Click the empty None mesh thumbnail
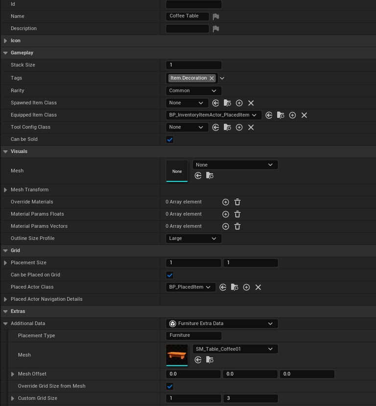The image size is (376, 406). tap(177, 171)
